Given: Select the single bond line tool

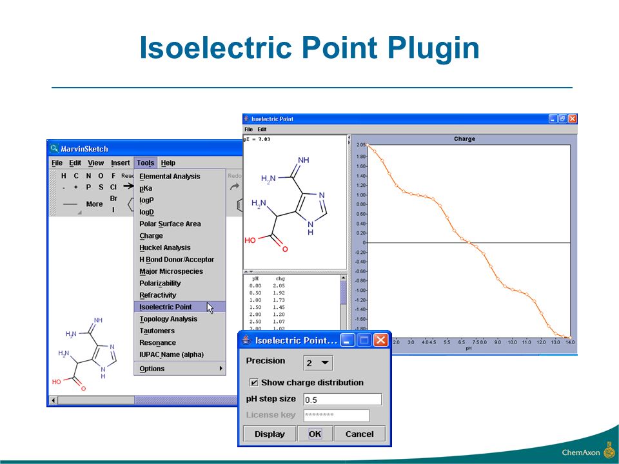Looking at the screenshot, I should tap(70, 204).
